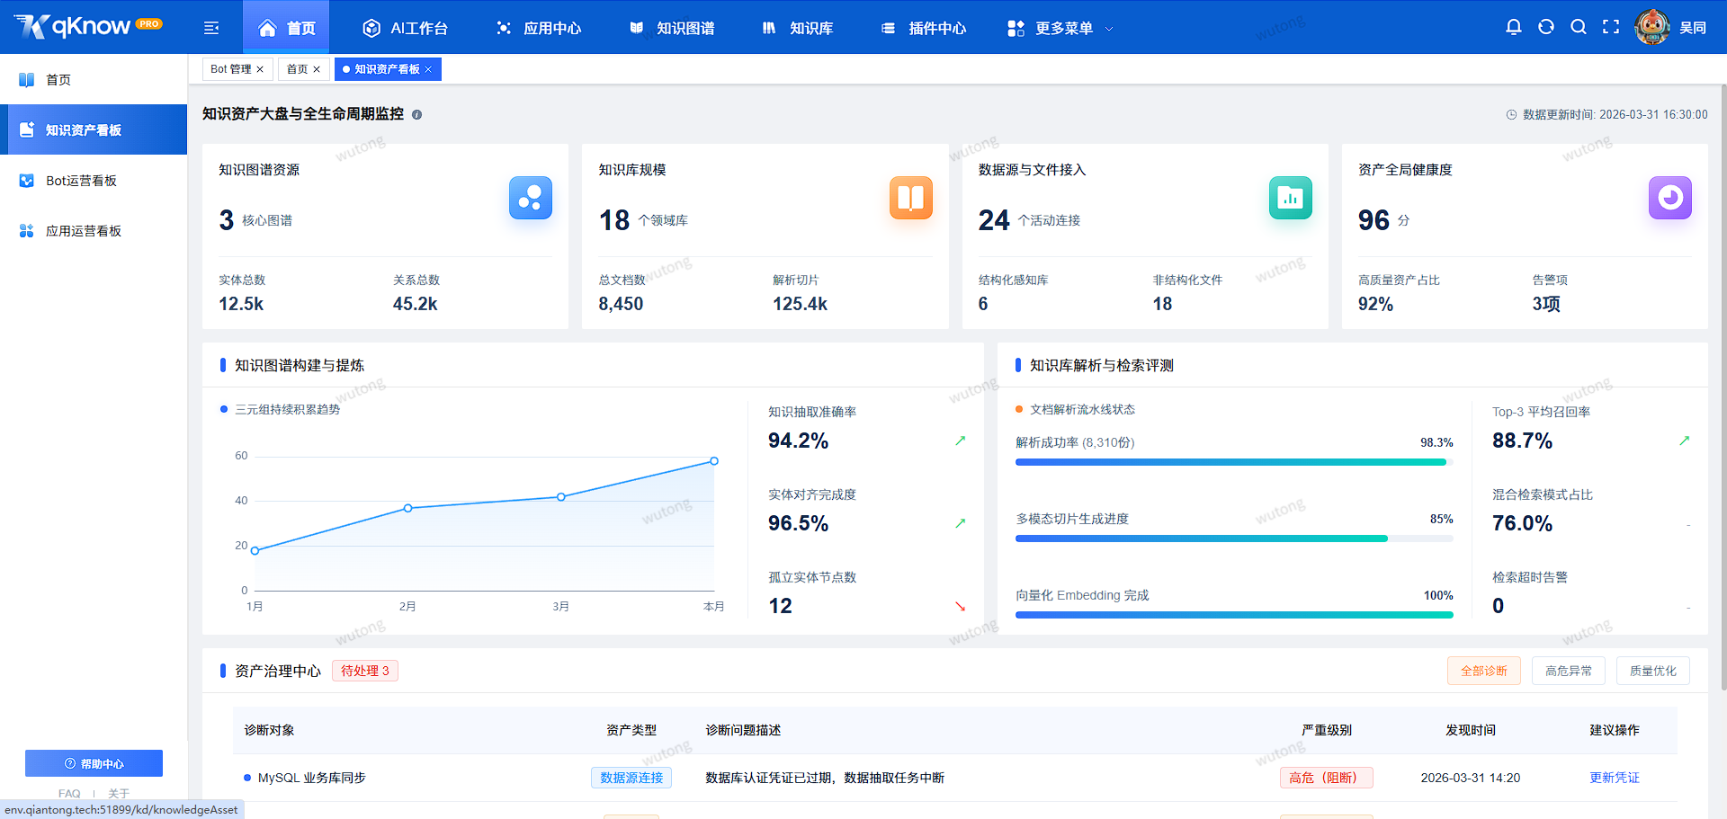Click the info icon beside the page title
Viewport: 1727px width, 819px height.
point(416,114)
